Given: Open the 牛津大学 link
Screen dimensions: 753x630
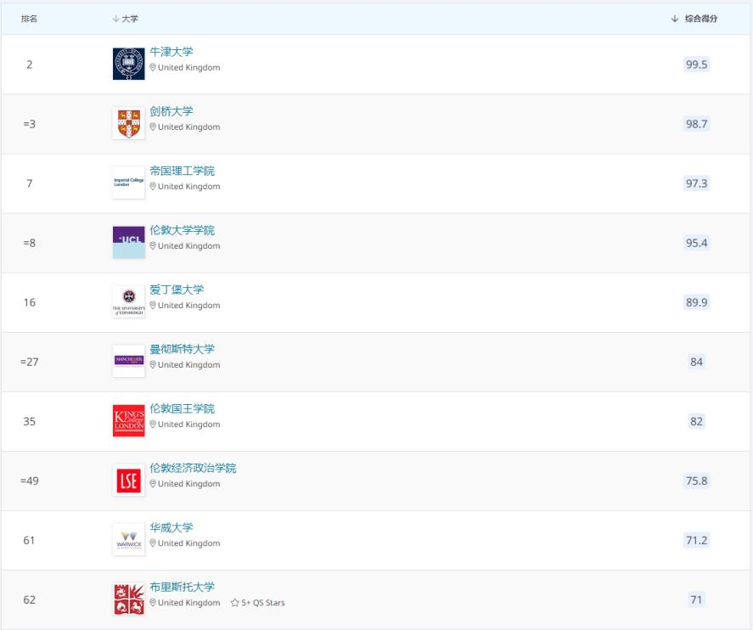Looking at the screenshot, I should pyautogui.click(x=171, y=52).
